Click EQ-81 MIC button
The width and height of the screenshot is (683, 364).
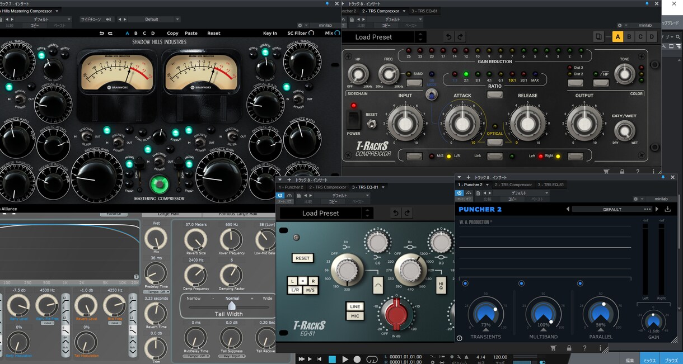point(355,316)
